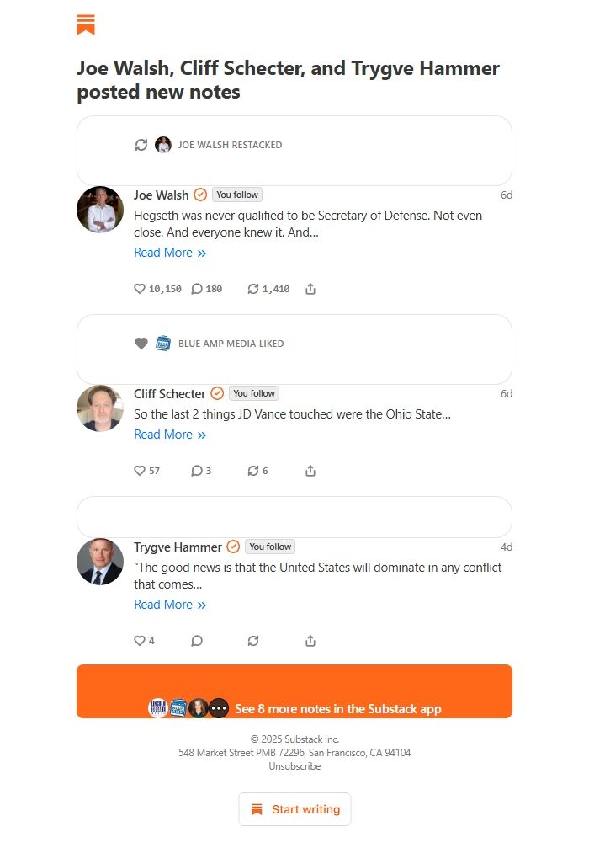Open Trygve Hammer's profile photo
Screen dimensions: 589x848
pyautogui.click(x=100, y=562)
